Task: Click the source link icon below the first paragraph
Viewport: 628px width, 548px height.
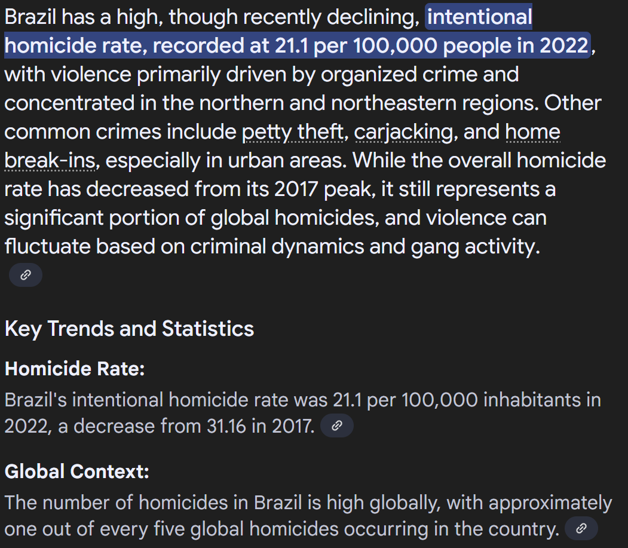Action: point(26,275)
